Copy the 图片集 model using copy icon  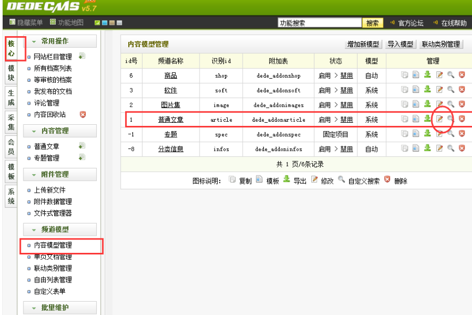coord(404,104)
